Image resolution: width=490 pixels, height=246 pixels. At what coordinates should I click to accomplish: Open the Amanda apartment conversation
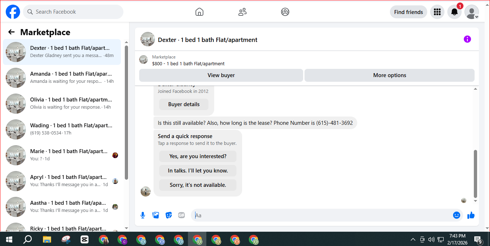click(62, 77)
